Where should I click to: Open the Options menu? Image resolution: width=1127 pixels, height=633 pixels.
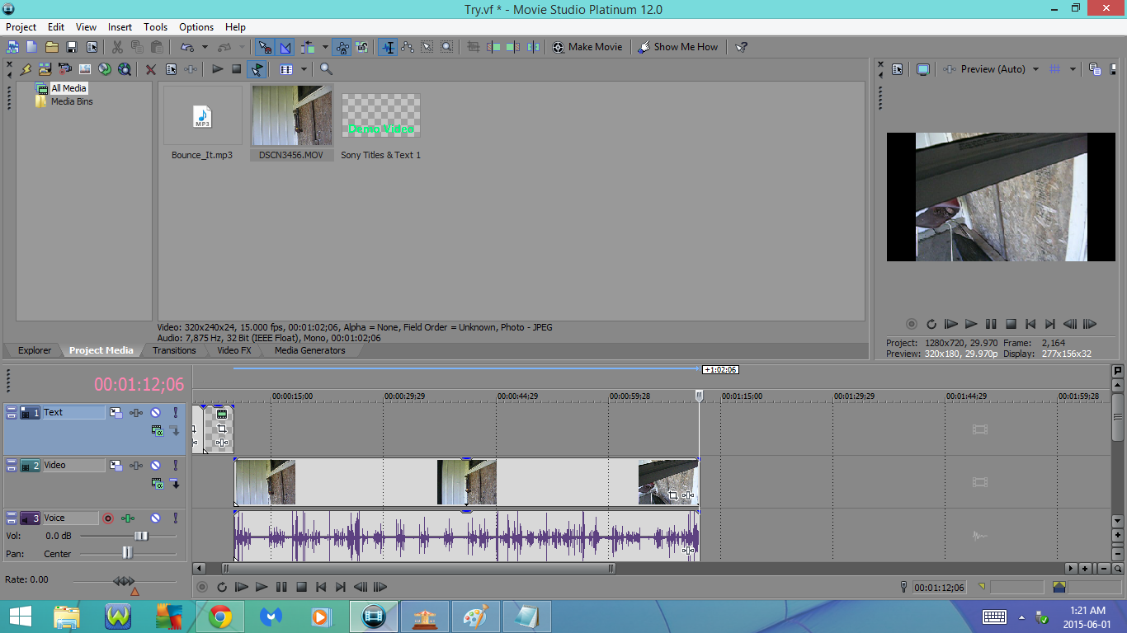point(196,27)
